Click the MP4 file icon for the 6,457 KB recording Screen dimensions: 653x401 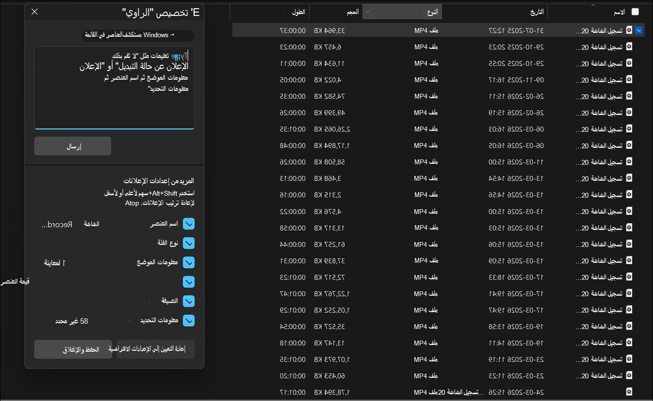pos(629,46)
